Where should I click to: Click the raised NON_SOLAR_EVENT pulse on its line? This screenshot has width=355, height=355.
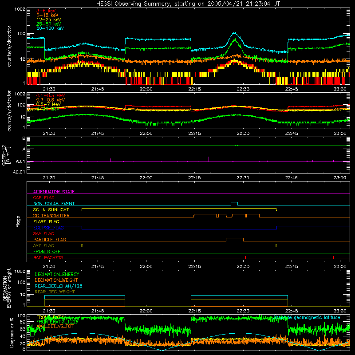234,202
